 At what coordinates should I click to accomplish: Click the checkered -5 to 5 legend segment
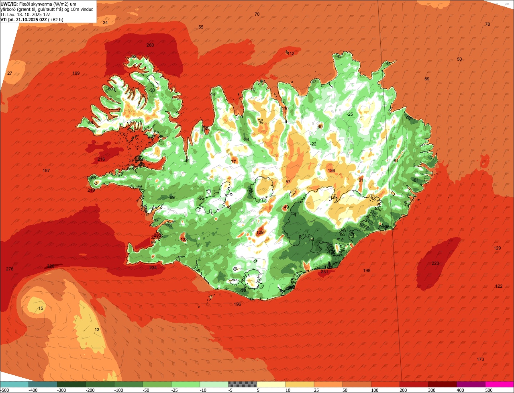click(243, 384)
